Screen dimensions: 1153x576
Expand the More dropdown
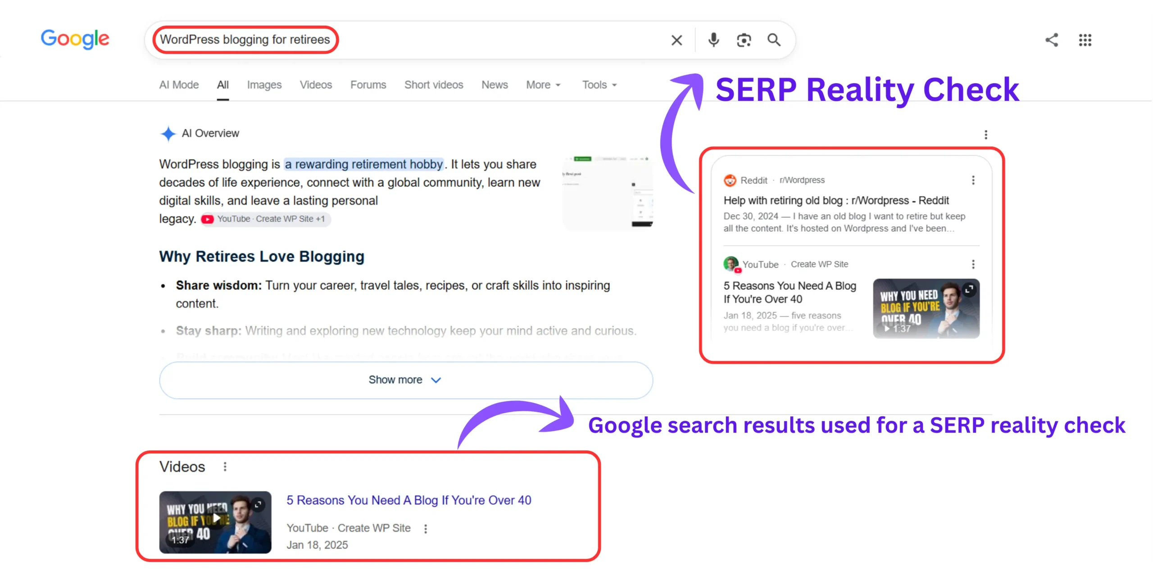(543, 85)
